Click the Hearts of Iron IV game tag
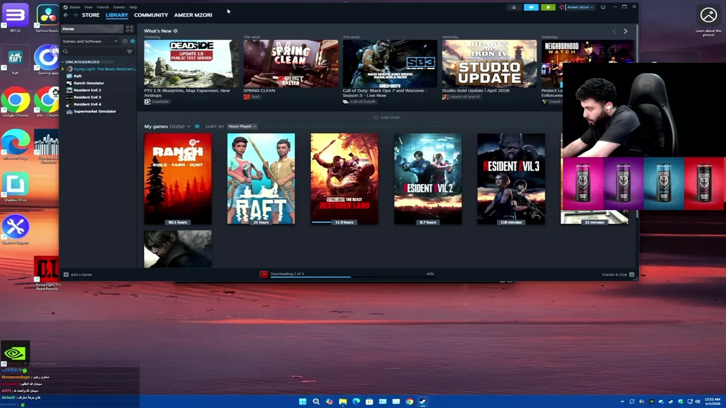Screen dimensions: 726x408 click(x=461, y=97)
